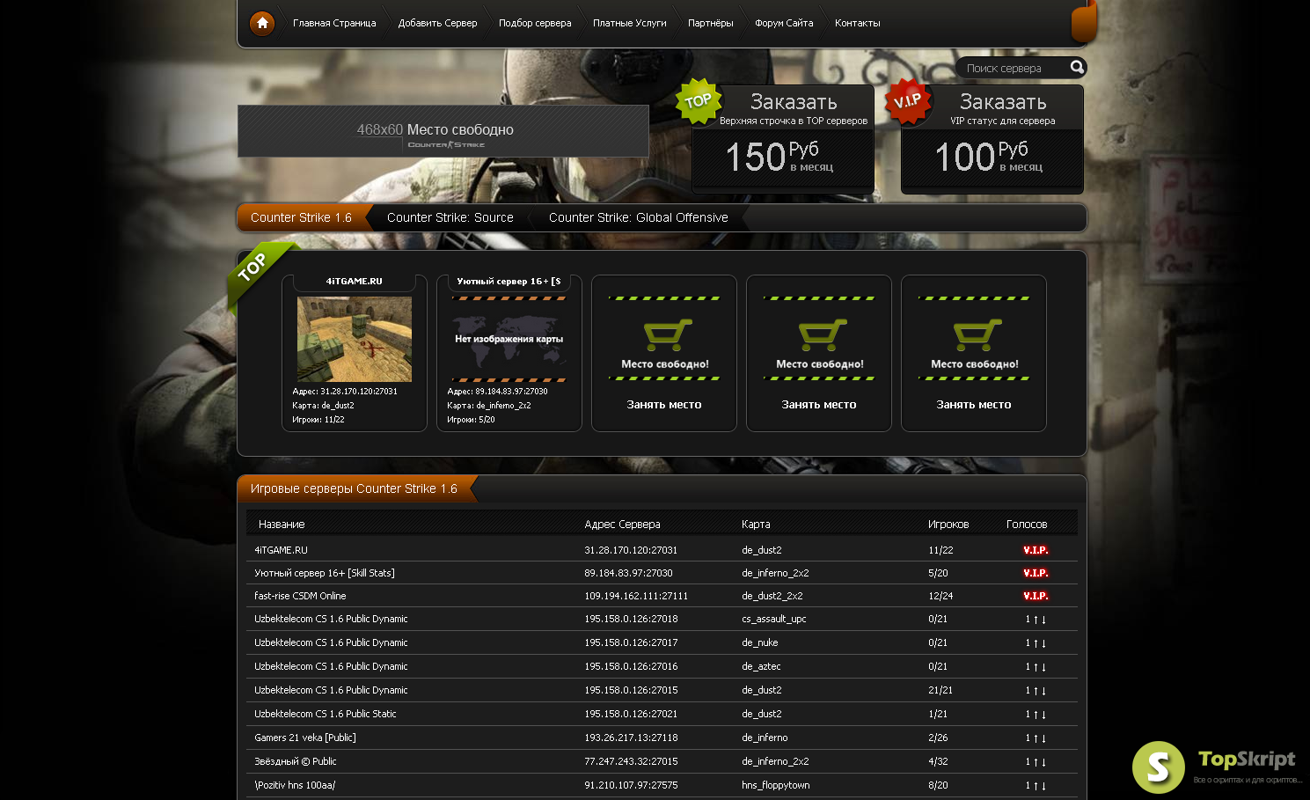Click the last Занять место link
Viewport: 1310px width, 800px height.
(x=974, y=405)
